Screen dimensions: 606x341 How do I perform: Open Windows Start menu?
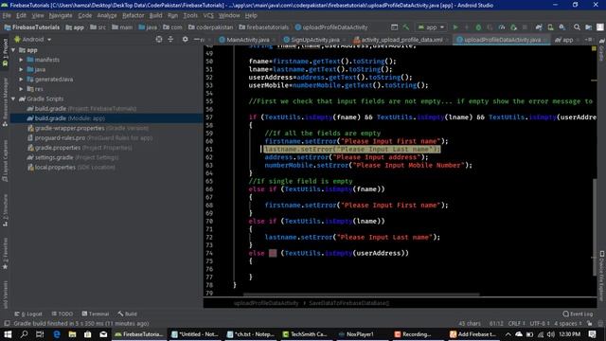[x=8, y=334]
